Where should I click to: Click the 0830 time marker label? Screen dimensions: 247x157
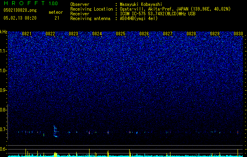(238, 34)
